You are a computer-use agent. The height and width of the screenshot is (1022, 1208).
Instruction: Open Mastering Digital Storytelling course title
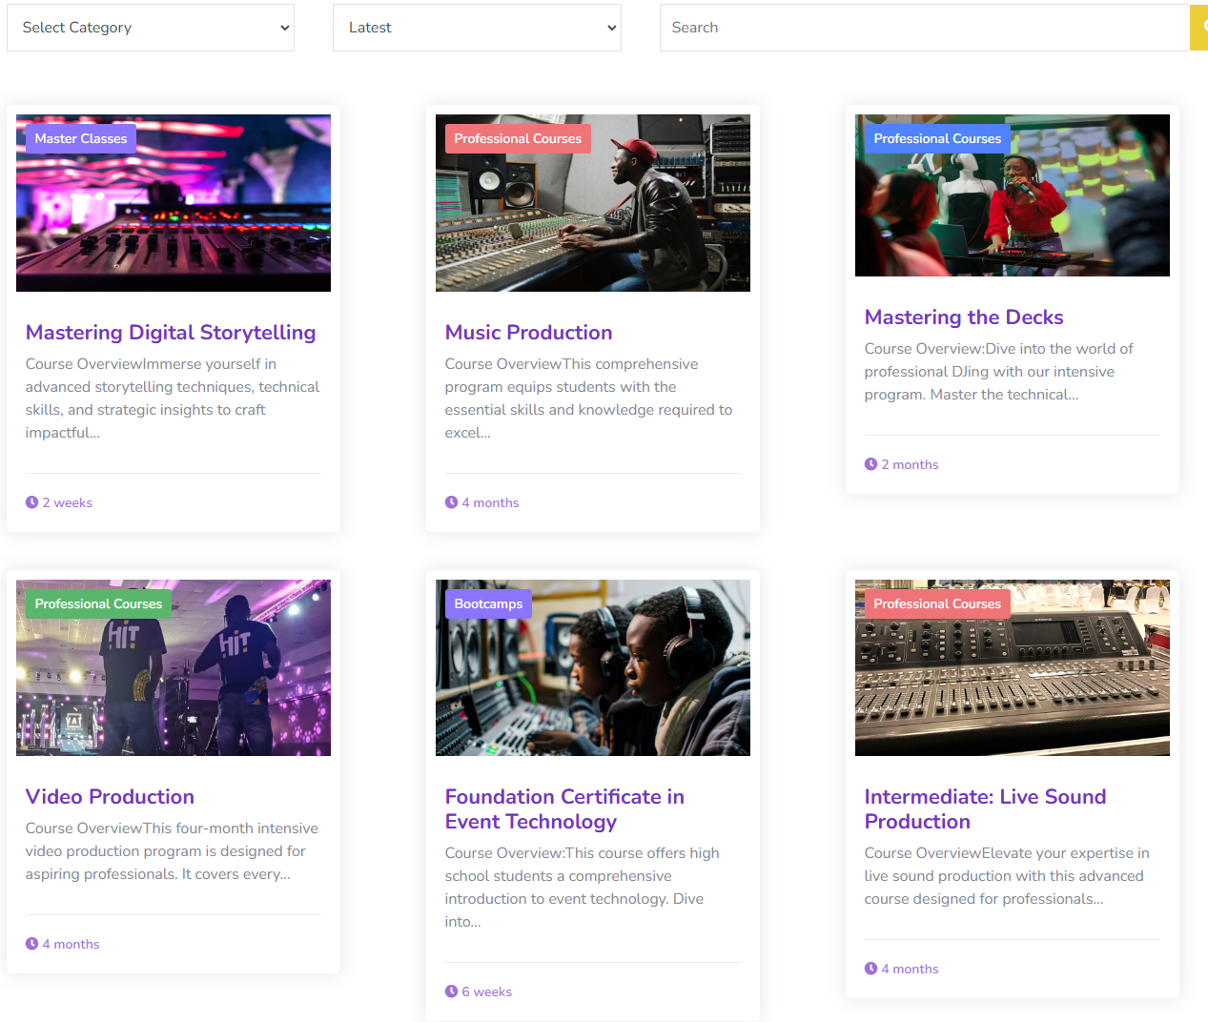[171, 333]
